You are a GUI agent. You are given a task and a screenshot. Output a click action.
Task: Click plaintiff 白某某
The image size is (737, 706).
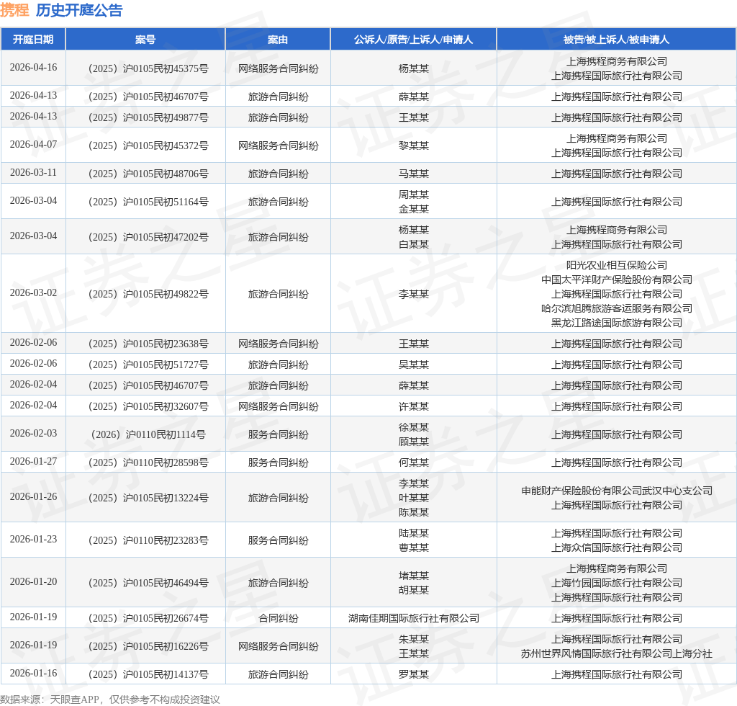pos(414,245)
